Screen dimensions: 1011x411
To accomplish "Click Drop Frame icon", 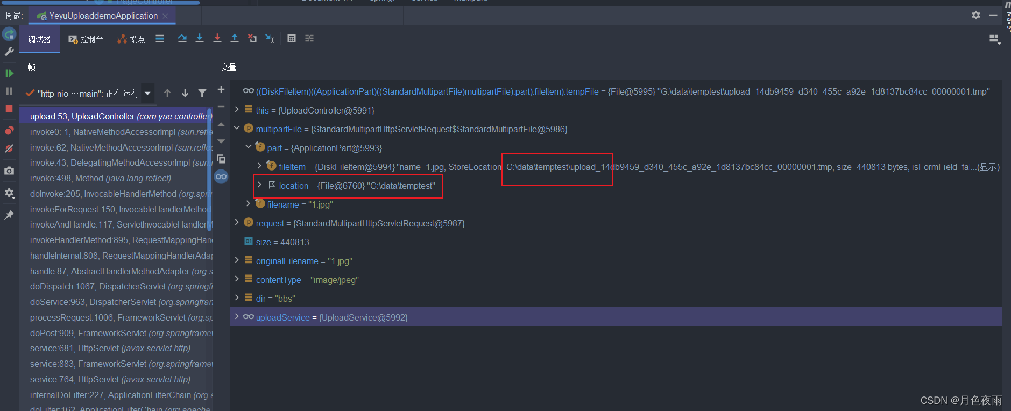I will (x=252, y=38).
